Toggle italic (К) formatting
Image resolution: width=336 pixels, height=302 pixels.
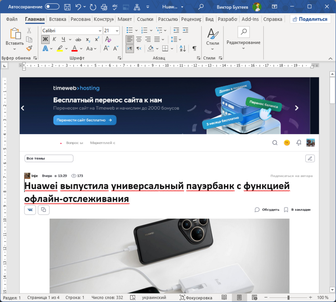[54, 40]
